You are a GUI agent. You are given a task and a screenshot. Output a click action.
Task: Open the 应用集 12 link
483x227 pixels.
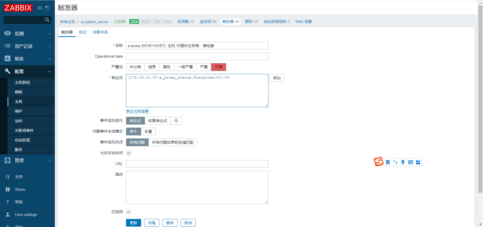185,22
